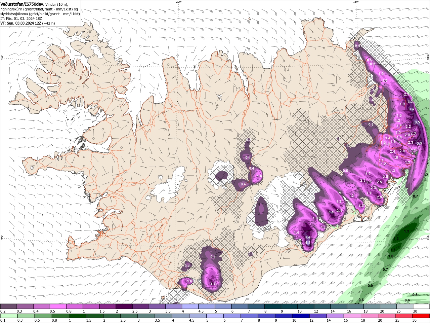Select the 0.8 rain value near the bottom-right corner
Screen dimensions: 430x323
[x=415, y=295]
